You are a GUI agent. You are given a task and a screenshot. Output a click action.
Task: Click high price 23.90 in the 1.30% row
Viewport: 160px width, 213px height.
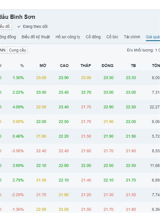click(x=64, y=78)
